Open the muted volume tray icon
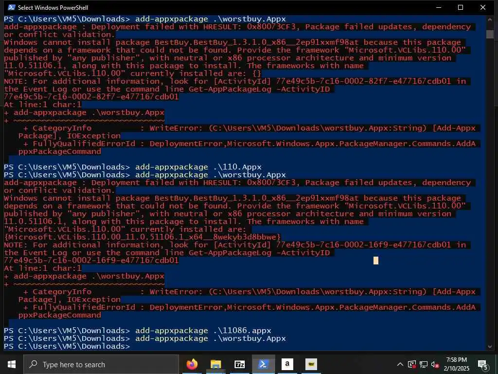498x374 pixels. coord(435,364)
